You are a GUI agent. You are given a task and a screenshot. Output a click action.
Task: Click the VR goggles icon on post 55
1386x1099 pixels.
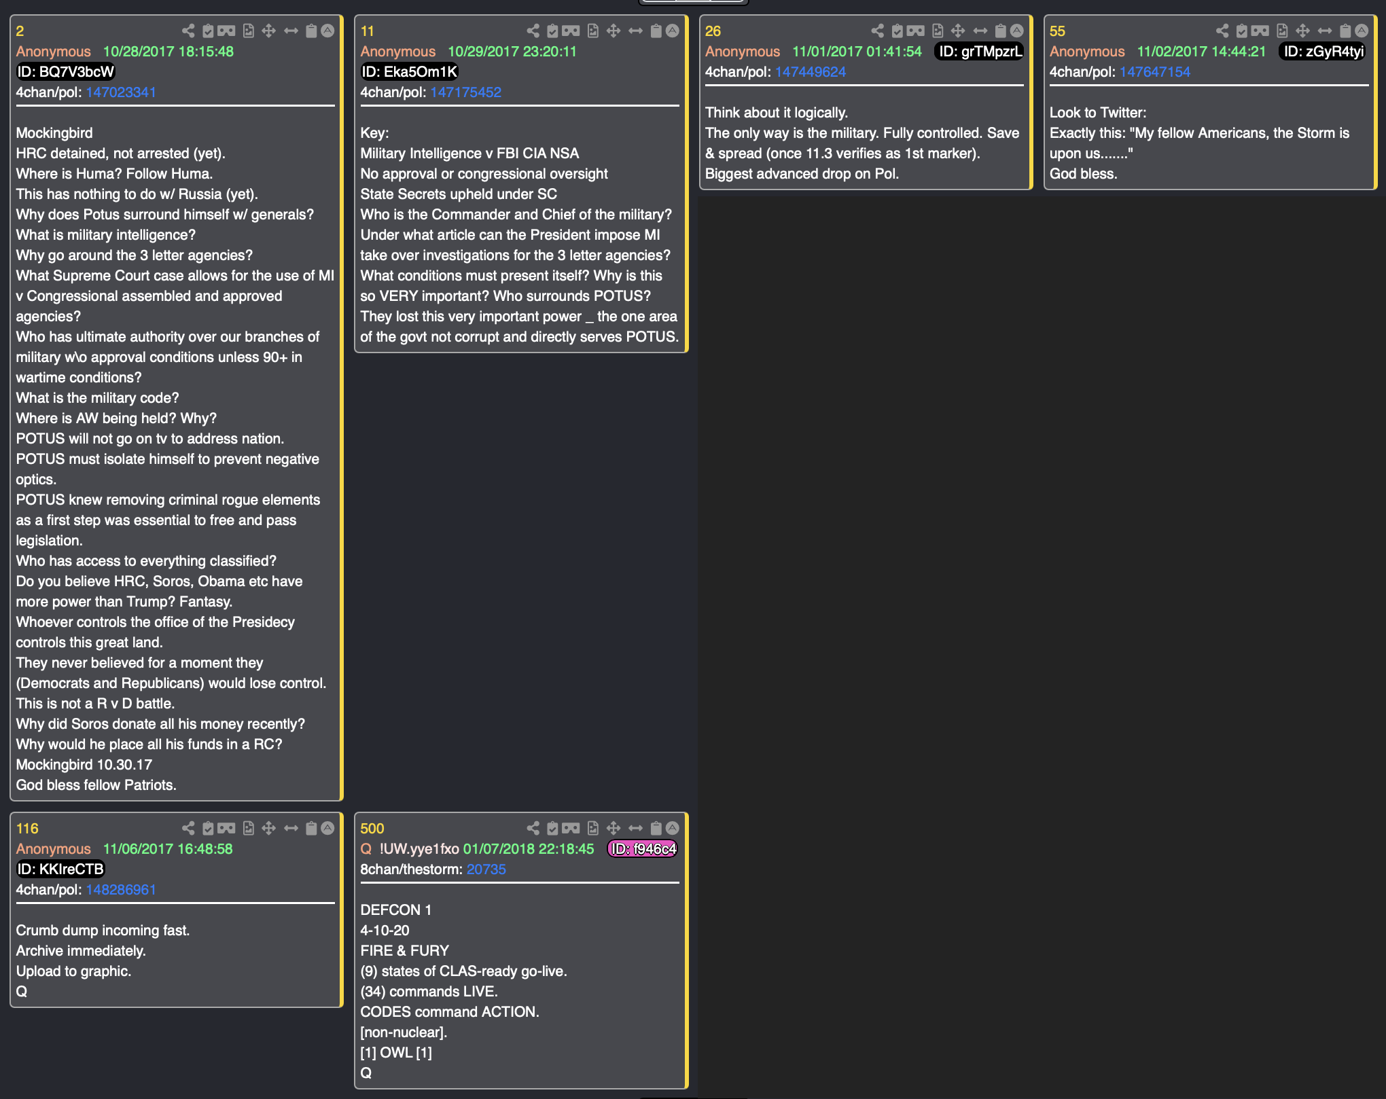click(1260, 31)
